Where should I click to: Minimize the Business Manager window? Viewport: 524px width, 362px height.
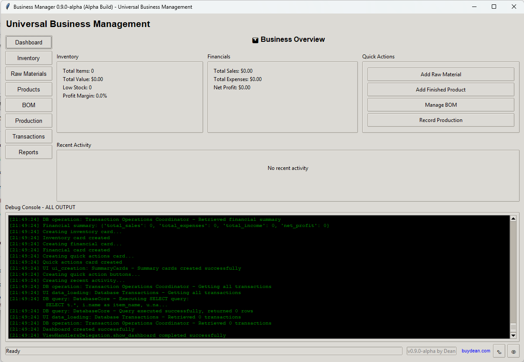pos(474,7)
